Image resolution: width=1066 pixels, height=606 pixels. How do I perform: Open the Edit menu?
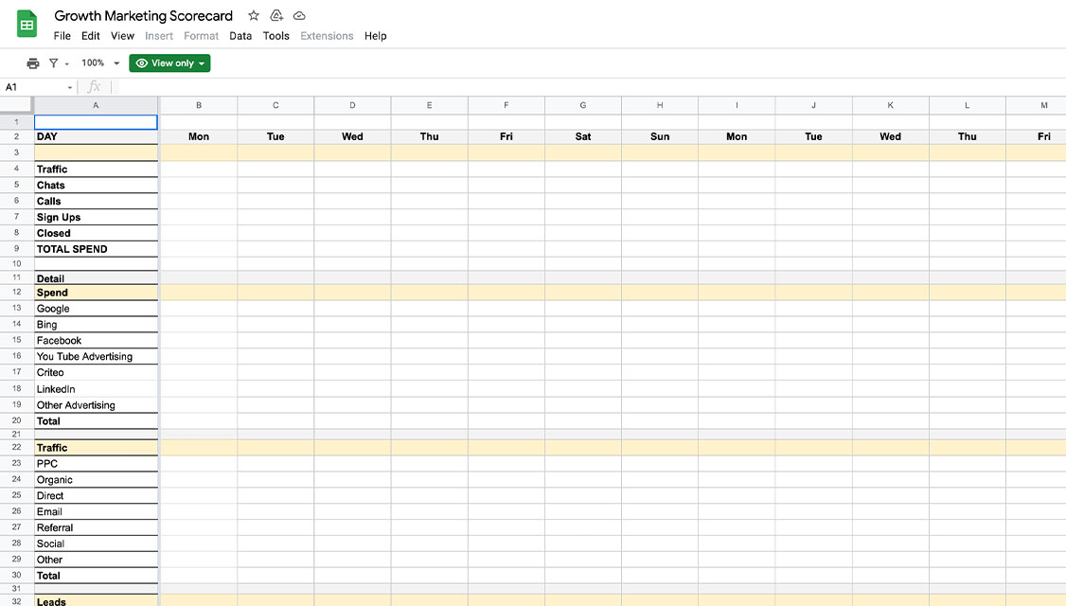tap(91, 36)
